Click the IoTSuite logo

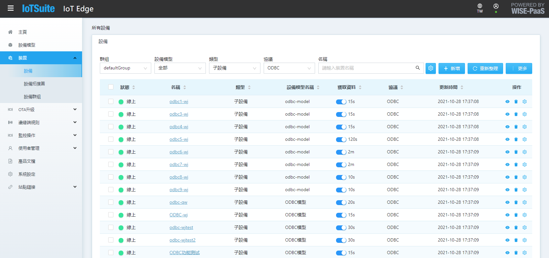38,8
